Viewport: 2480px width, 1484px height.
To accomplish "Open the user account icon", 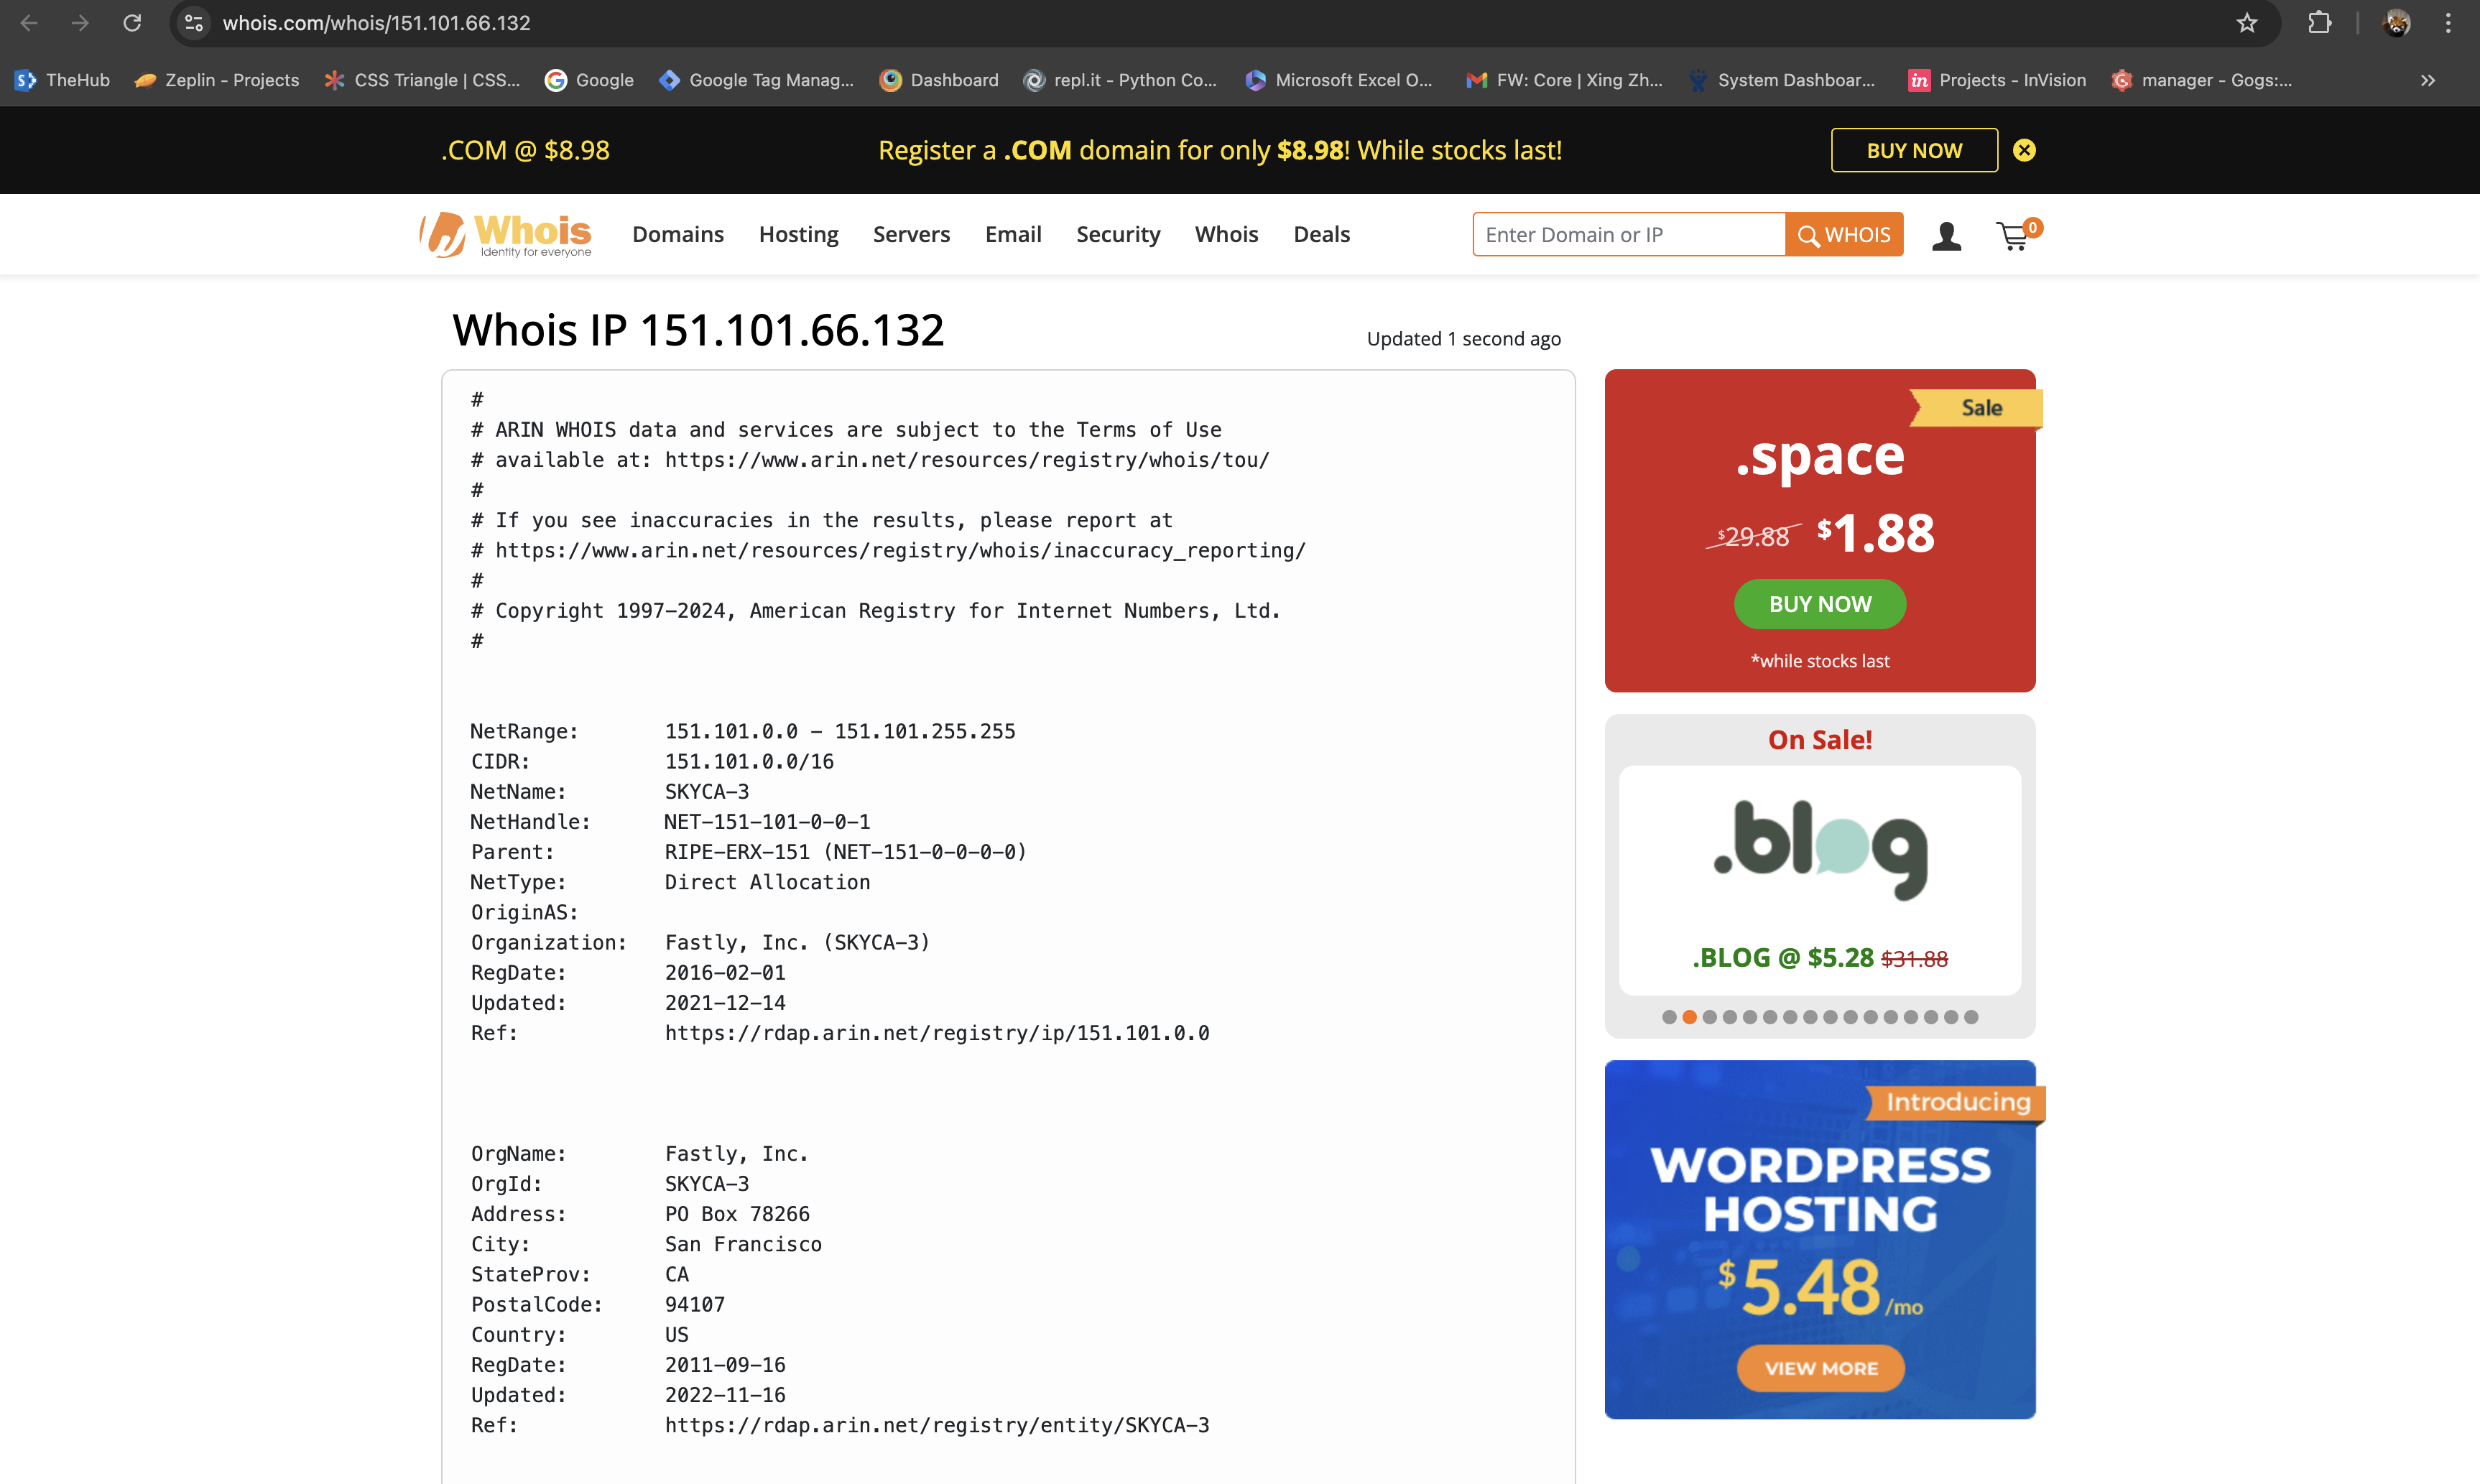I will click(x=1946, y=236).
